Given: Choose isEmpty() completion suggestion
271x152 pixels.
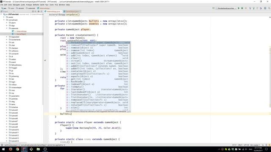Looking at the screenshot, I should 98,87.
